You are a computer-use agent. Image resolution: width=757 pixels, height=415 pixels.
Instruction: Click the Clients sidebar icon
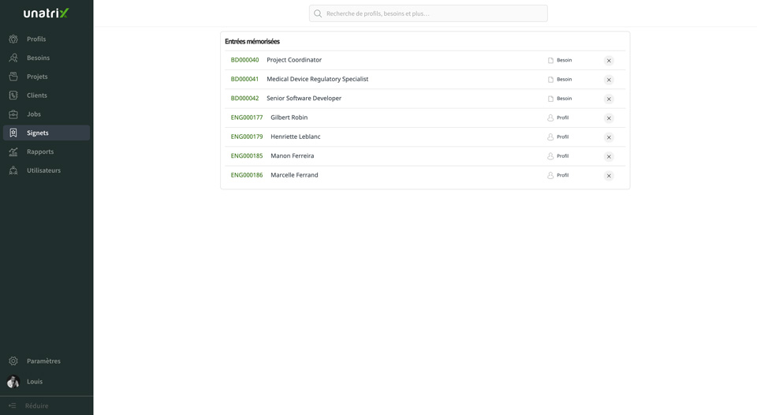click(x=13, y=95)
